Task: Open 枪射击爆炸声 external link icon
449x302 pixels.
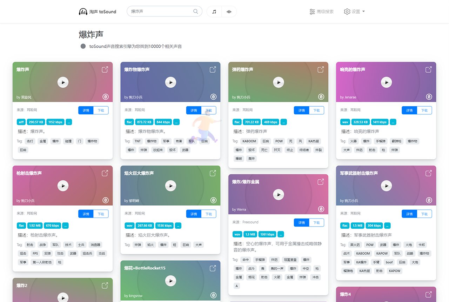Action: 105,173
